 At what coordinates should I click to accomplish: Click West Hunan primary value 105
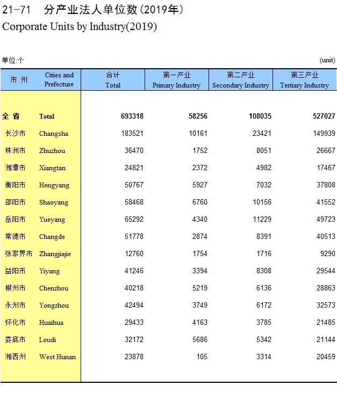click(x=202, y=357)
